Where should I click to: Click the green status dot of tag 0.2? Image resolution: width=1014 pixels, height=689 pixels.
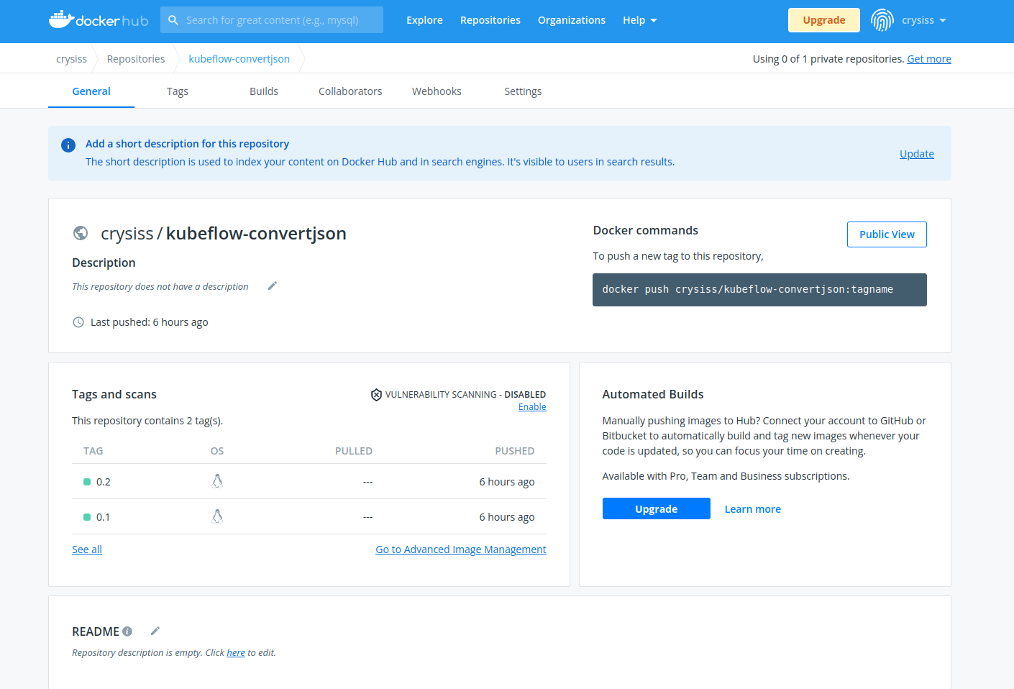click(87, 482)
